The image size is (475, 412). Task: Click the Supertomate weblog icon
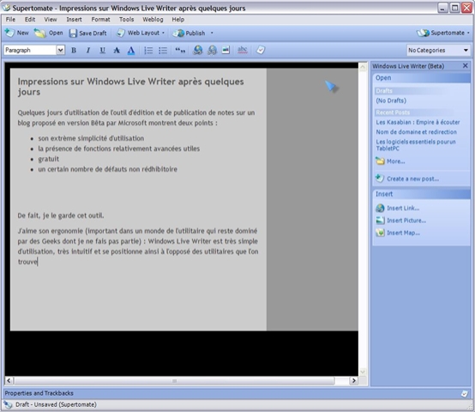click(423, 33)
